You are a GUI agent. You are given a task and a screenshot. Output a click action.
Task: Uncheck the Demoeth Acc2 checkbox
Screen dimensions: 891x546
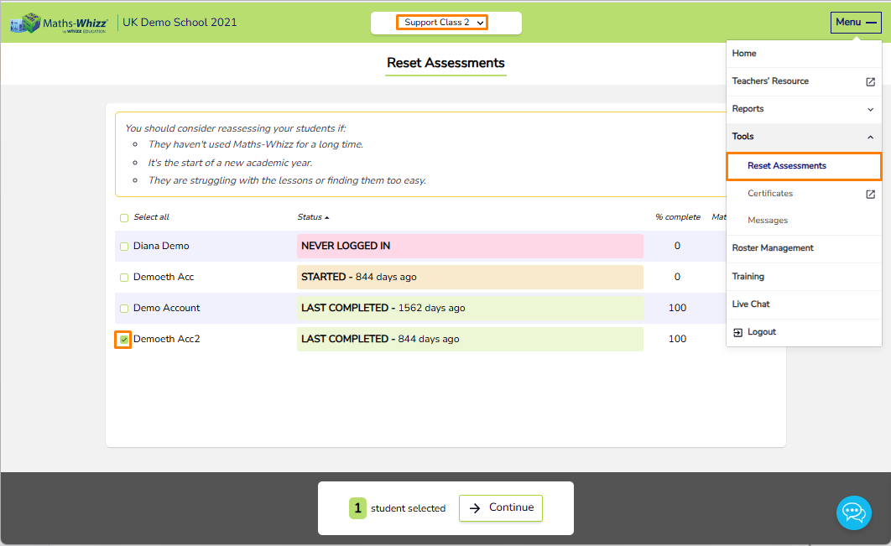click(124, 340)
